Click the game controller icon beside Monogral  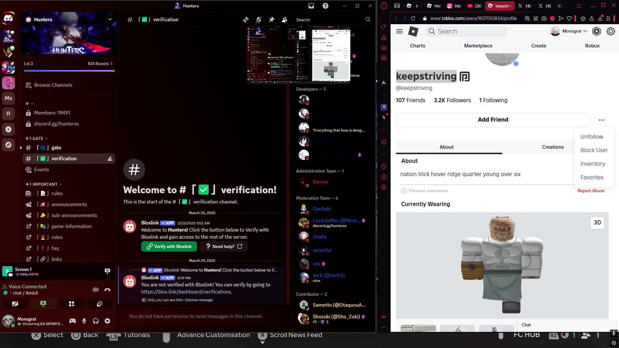coord(73,321)
